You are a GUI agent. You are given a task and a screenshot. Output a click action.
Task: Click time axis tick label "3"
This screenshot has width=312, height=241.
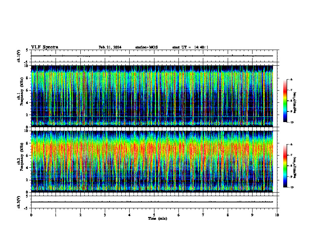point(105,215)
